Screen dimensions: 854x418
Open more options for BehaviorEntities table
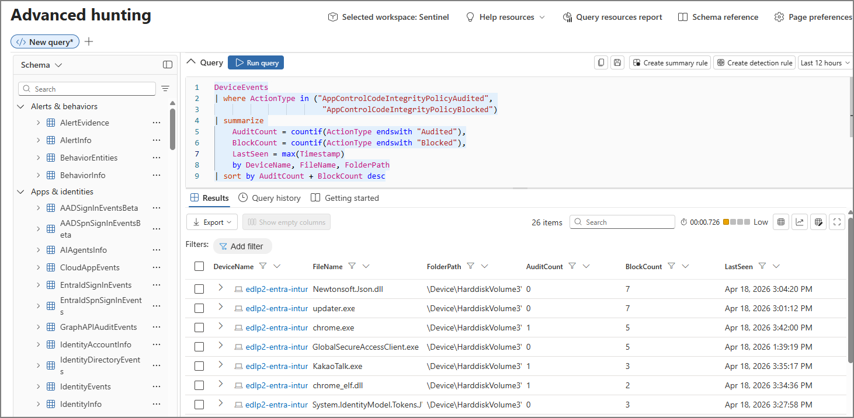pyautogui.click(x=157, y=158)
